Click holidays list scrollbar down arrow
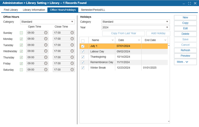Viewport: 199px width, 127px height. (169, 121)
